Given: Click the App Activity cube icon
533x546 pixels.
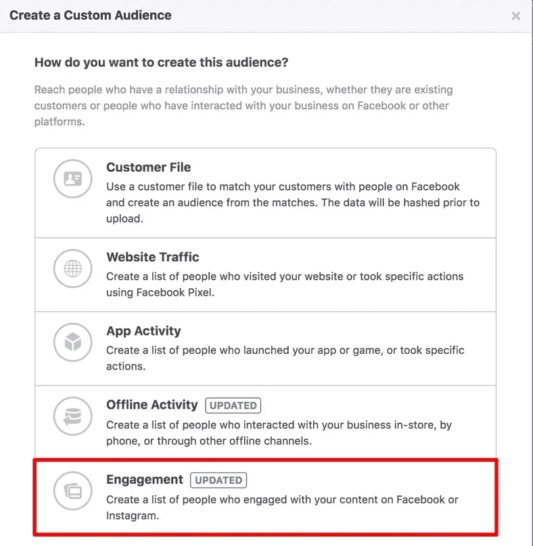Looking at the screenshot, I should coord(73,342).
